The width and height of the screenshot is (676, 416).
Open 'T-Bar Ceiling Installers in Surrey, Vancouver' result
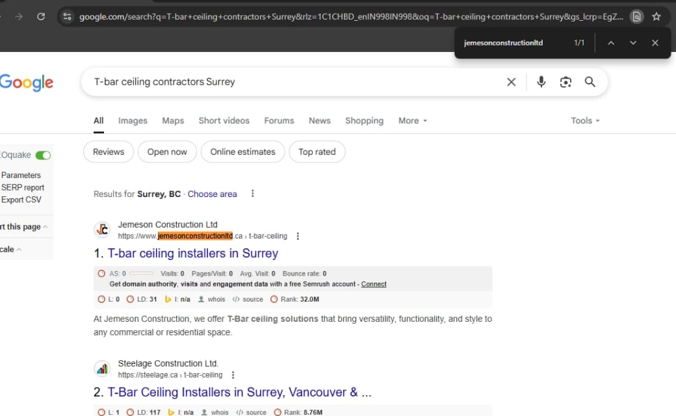click(x=239, y=393)
